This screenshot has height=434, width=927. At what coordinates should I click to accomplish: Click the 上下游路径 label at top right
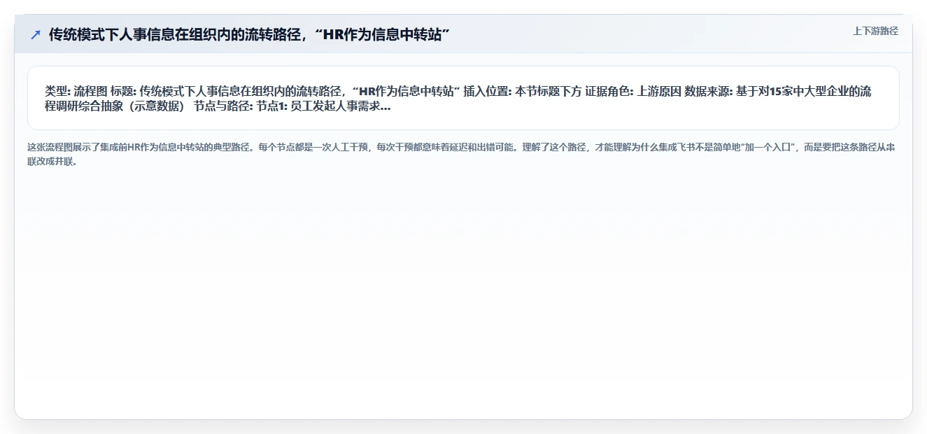[875, 31]
